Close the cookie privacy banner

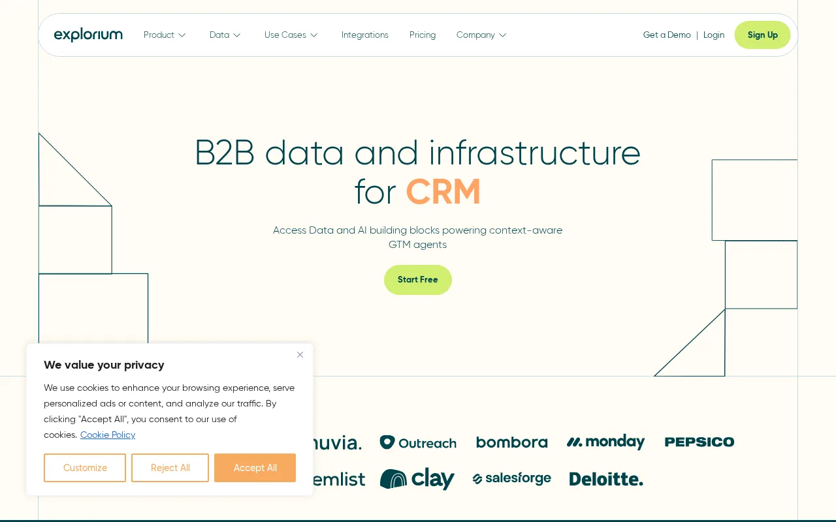click(x=300, y=354)
